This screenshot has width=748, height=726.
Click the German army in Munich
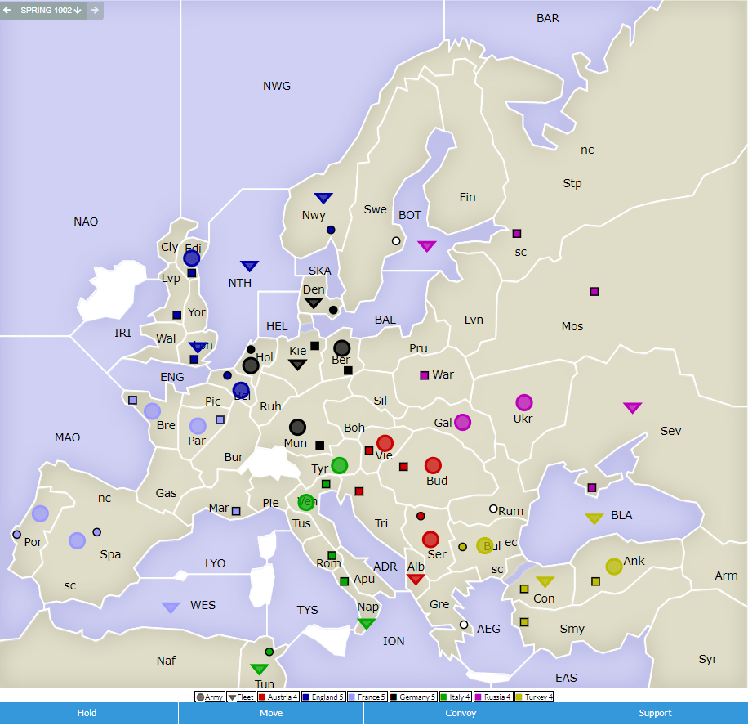point(297,427)
